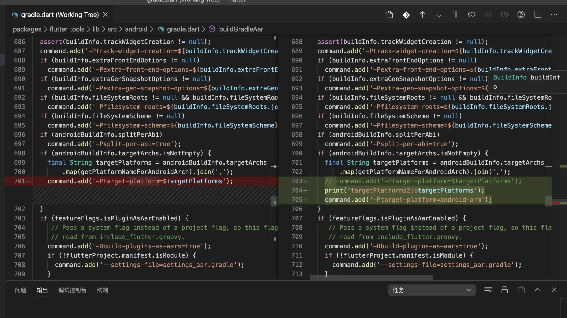Switch to the 问题 panel tab
The width and height of the screenshot is (567, 318).
click(20, 290)
